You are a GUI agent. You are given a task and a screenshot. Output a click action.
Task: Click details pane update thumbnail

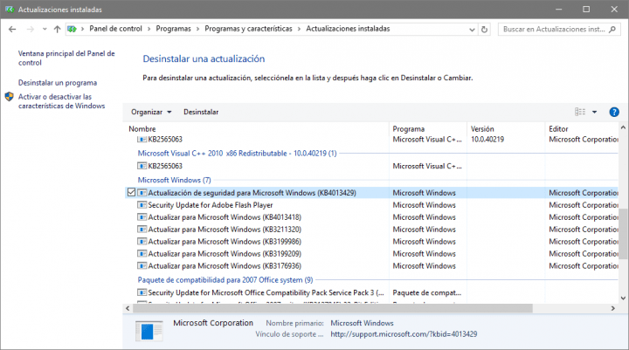(149, 331)
